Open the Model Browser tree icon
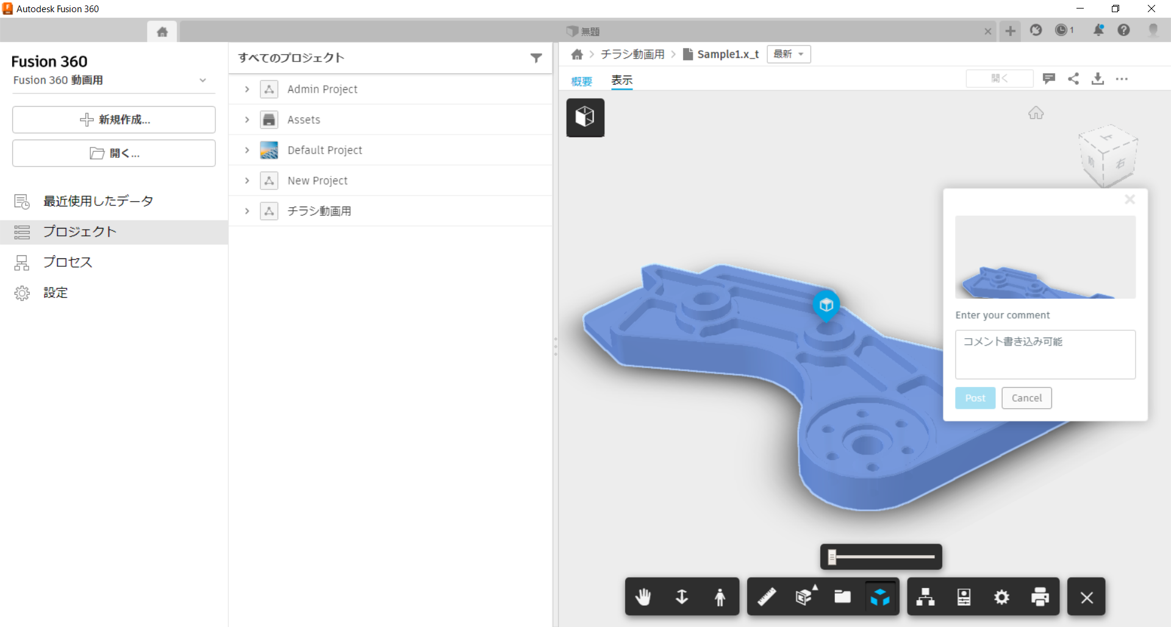Screen dimensions: 1171x627 925,597
